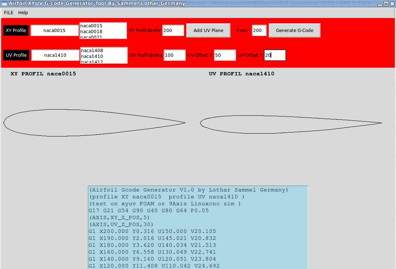Open the Help menu
The image size is (396, 269).
[23, 12]
